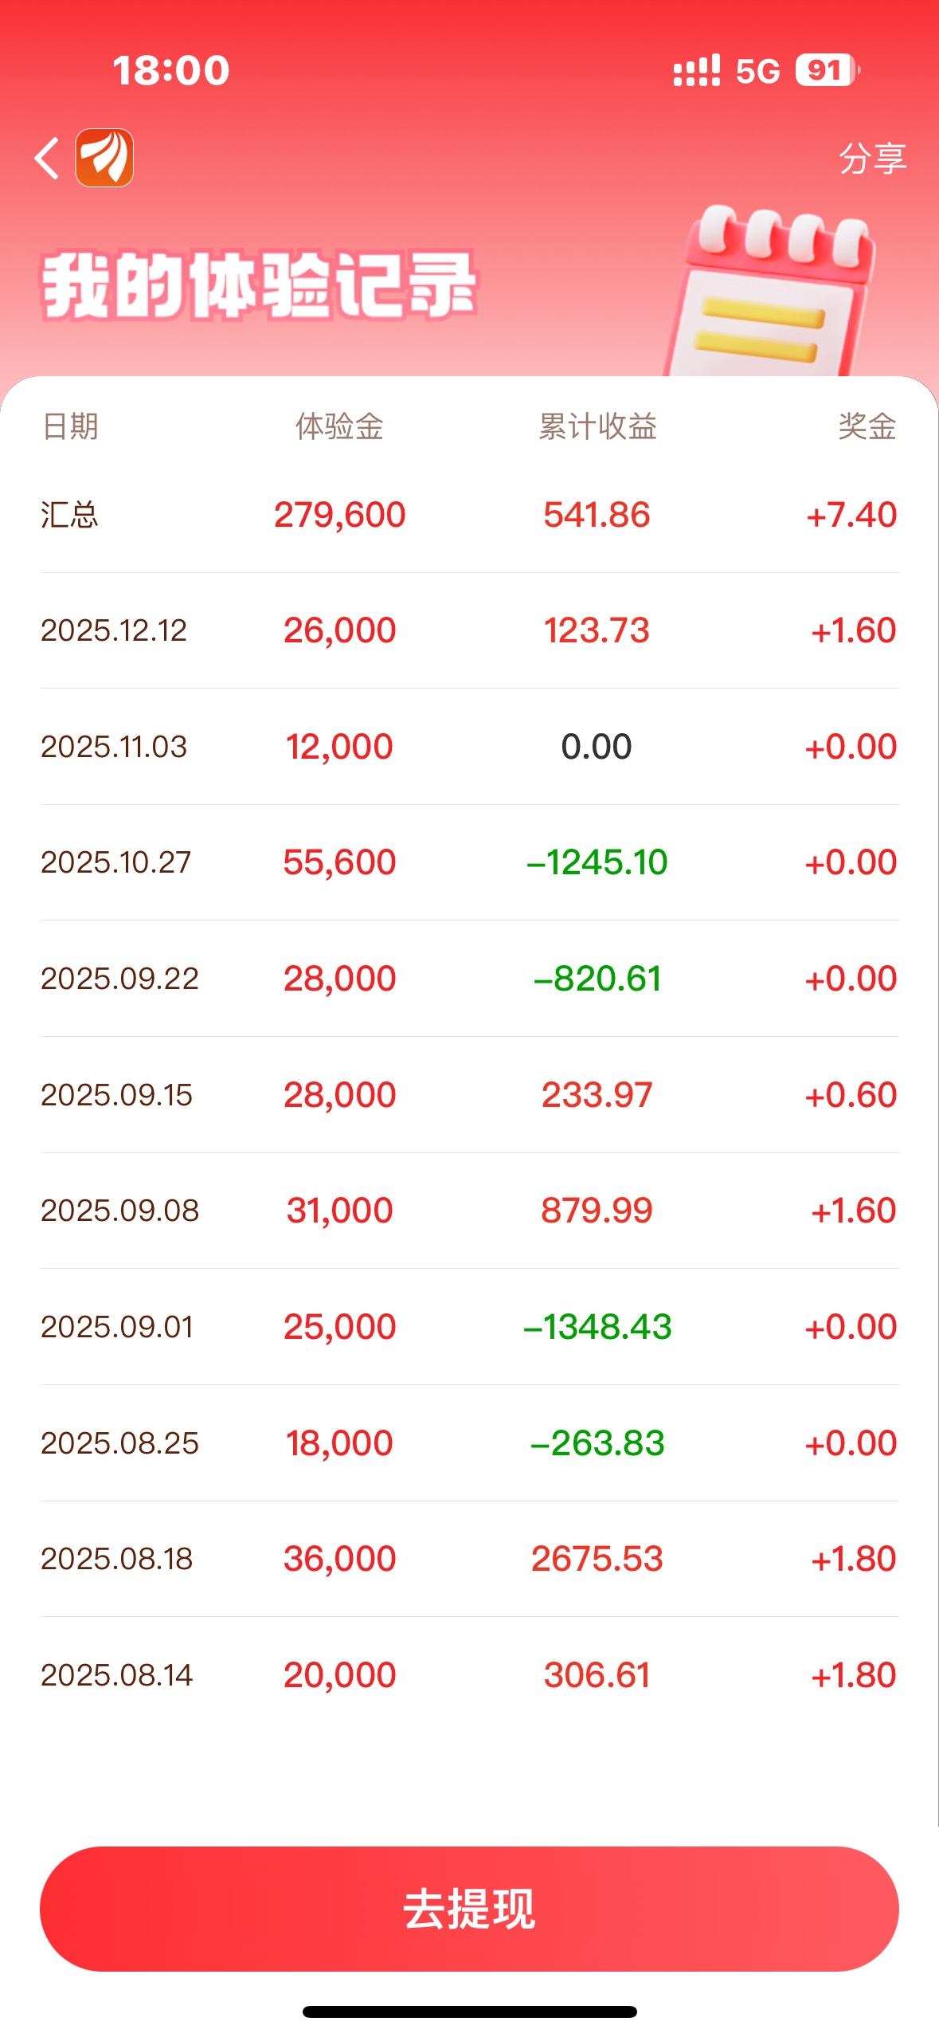Open the 2025.12.12 record row
This screenshot has width=939, height=2037.
468,630
